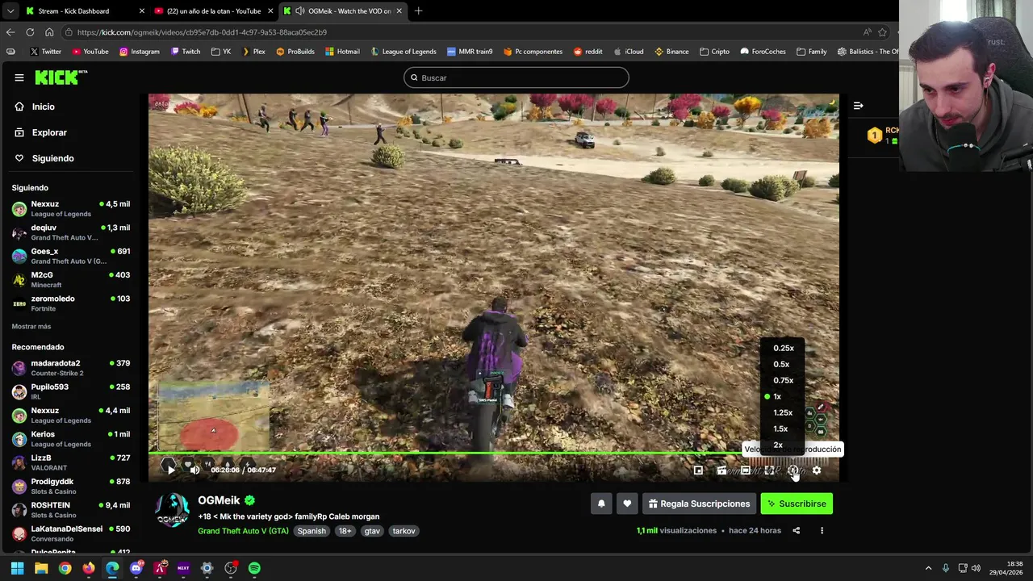The width and height of the screenshot is (1033, 581).
Task: Select 0.75x playback speed
Action: pos(784,380)
